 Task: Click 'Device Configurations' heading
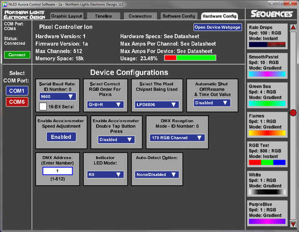pyautogui.click(x=129, y=72)
